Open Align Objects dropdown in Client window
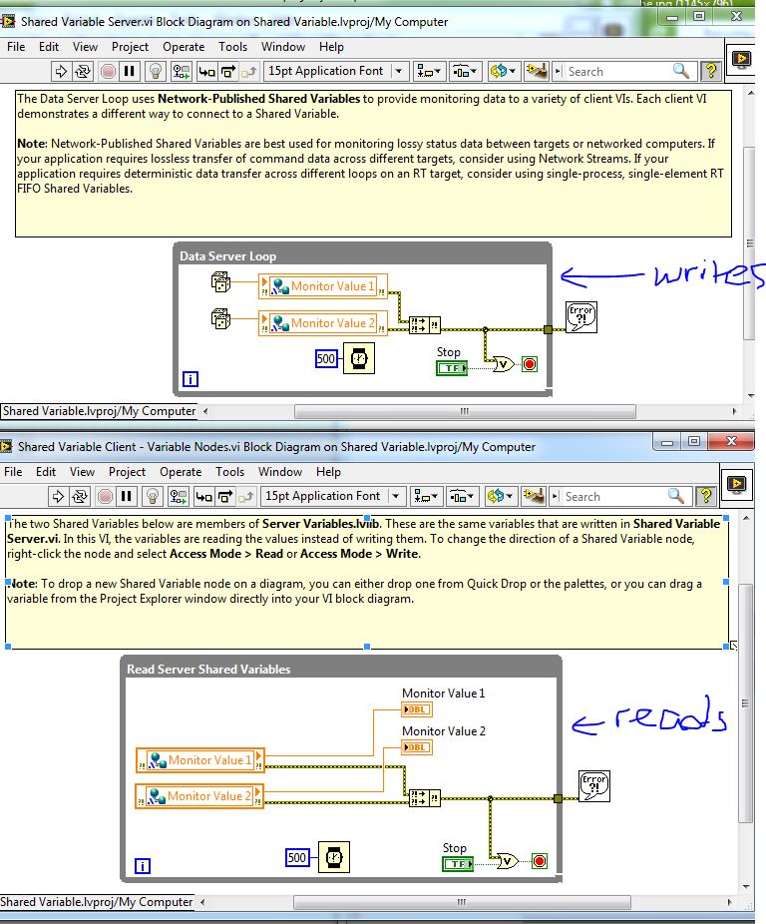The height and width of the screenshot is (924, 766). click(426, 497)
